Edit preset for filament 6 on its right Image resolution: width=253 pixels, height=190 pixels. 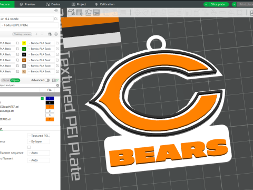[x=57, y=54]
